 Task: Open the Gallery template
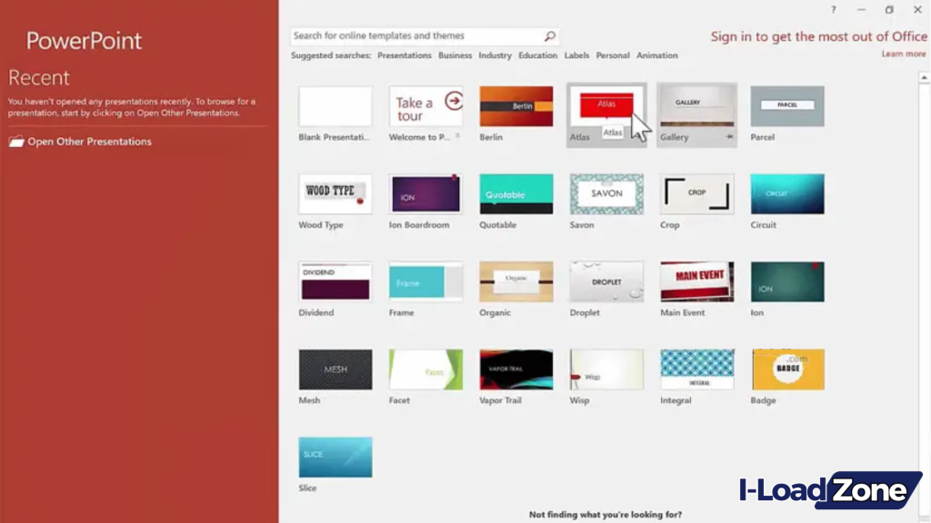(696, 104)
